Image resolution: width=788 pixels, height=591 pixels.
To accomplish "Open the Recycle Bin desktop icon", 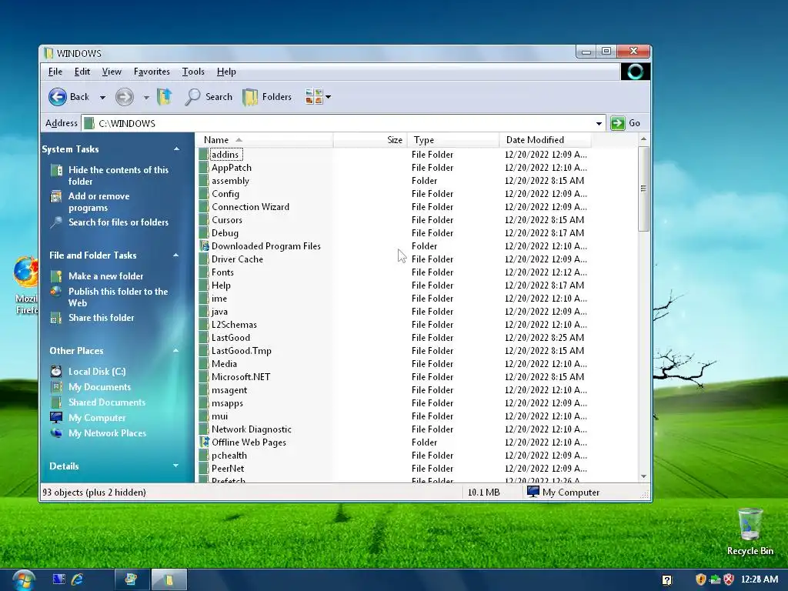I will click(750, 532).
